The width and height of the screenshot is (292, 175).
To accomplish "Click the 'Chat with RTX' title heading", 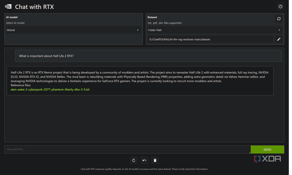I will pos(34,7).
